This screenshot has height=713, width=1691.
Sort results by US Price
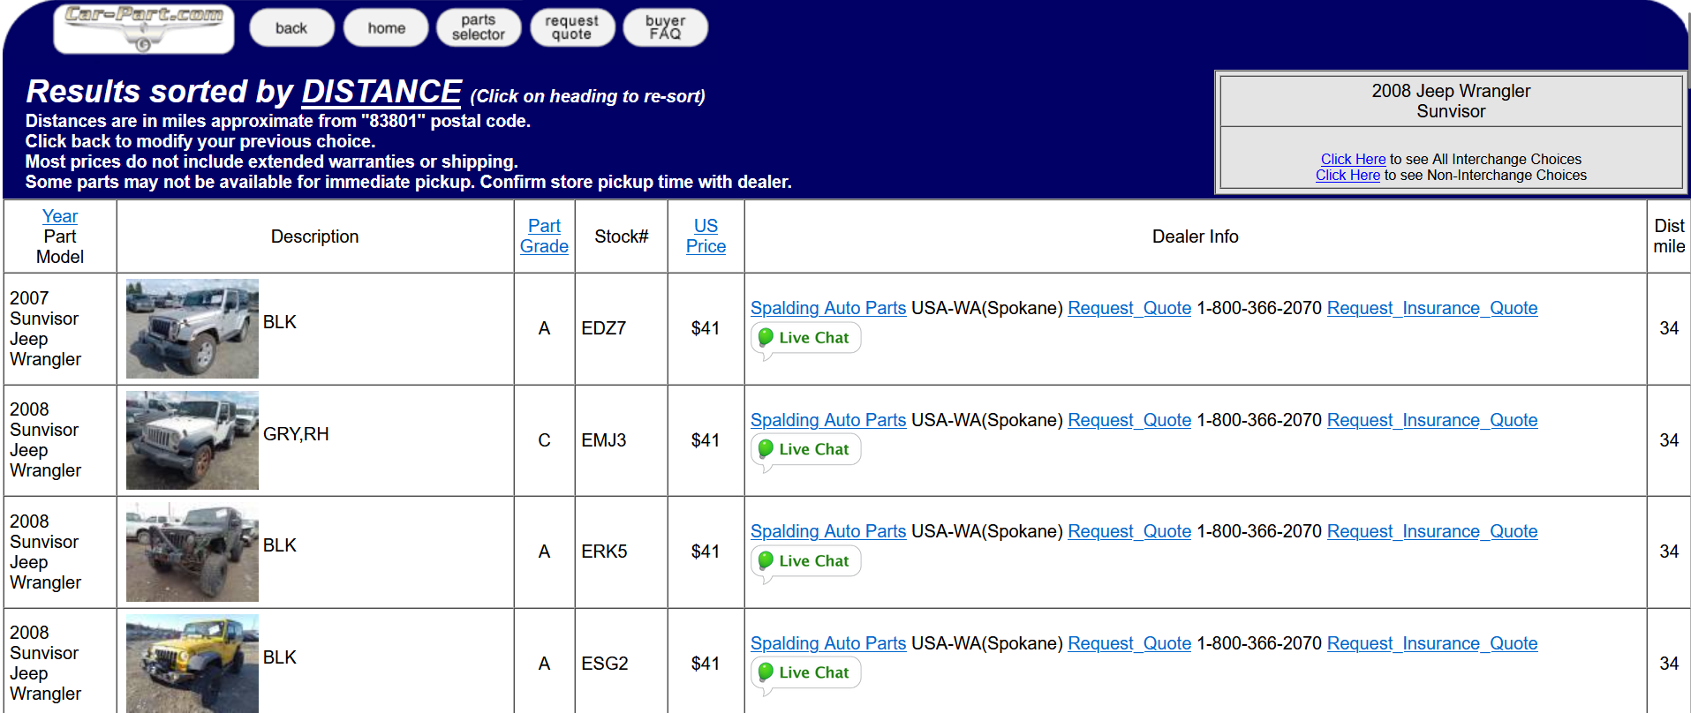[x=706, y=236]
